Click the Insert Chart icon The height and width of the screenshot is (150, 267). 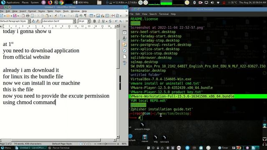tap(103, 16)
